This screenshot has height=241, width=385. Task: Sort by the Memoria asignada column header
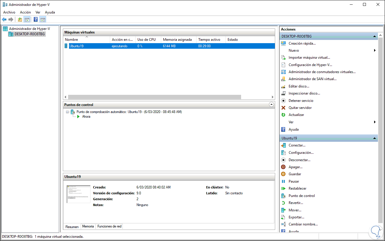click(x=178, y=39)
